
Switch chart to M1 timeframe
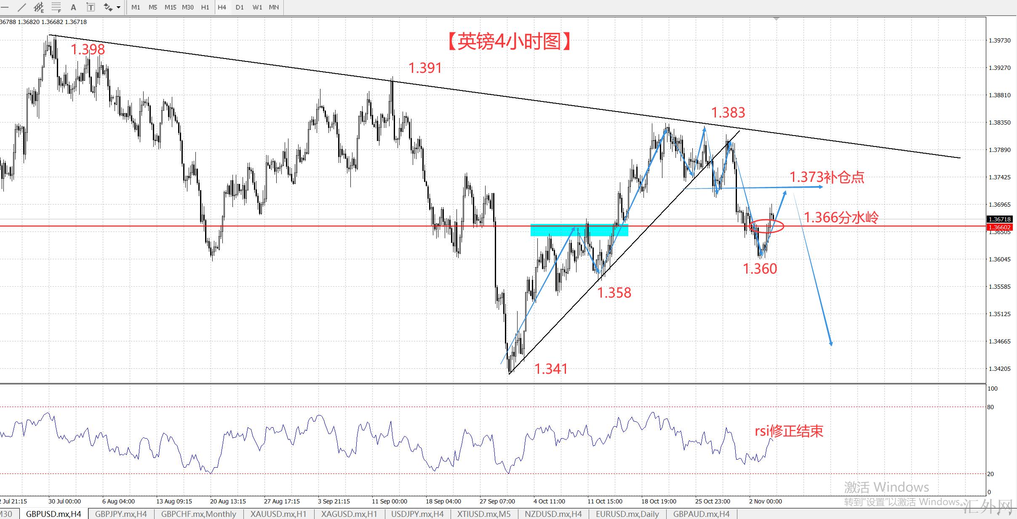tap(136, 7)
